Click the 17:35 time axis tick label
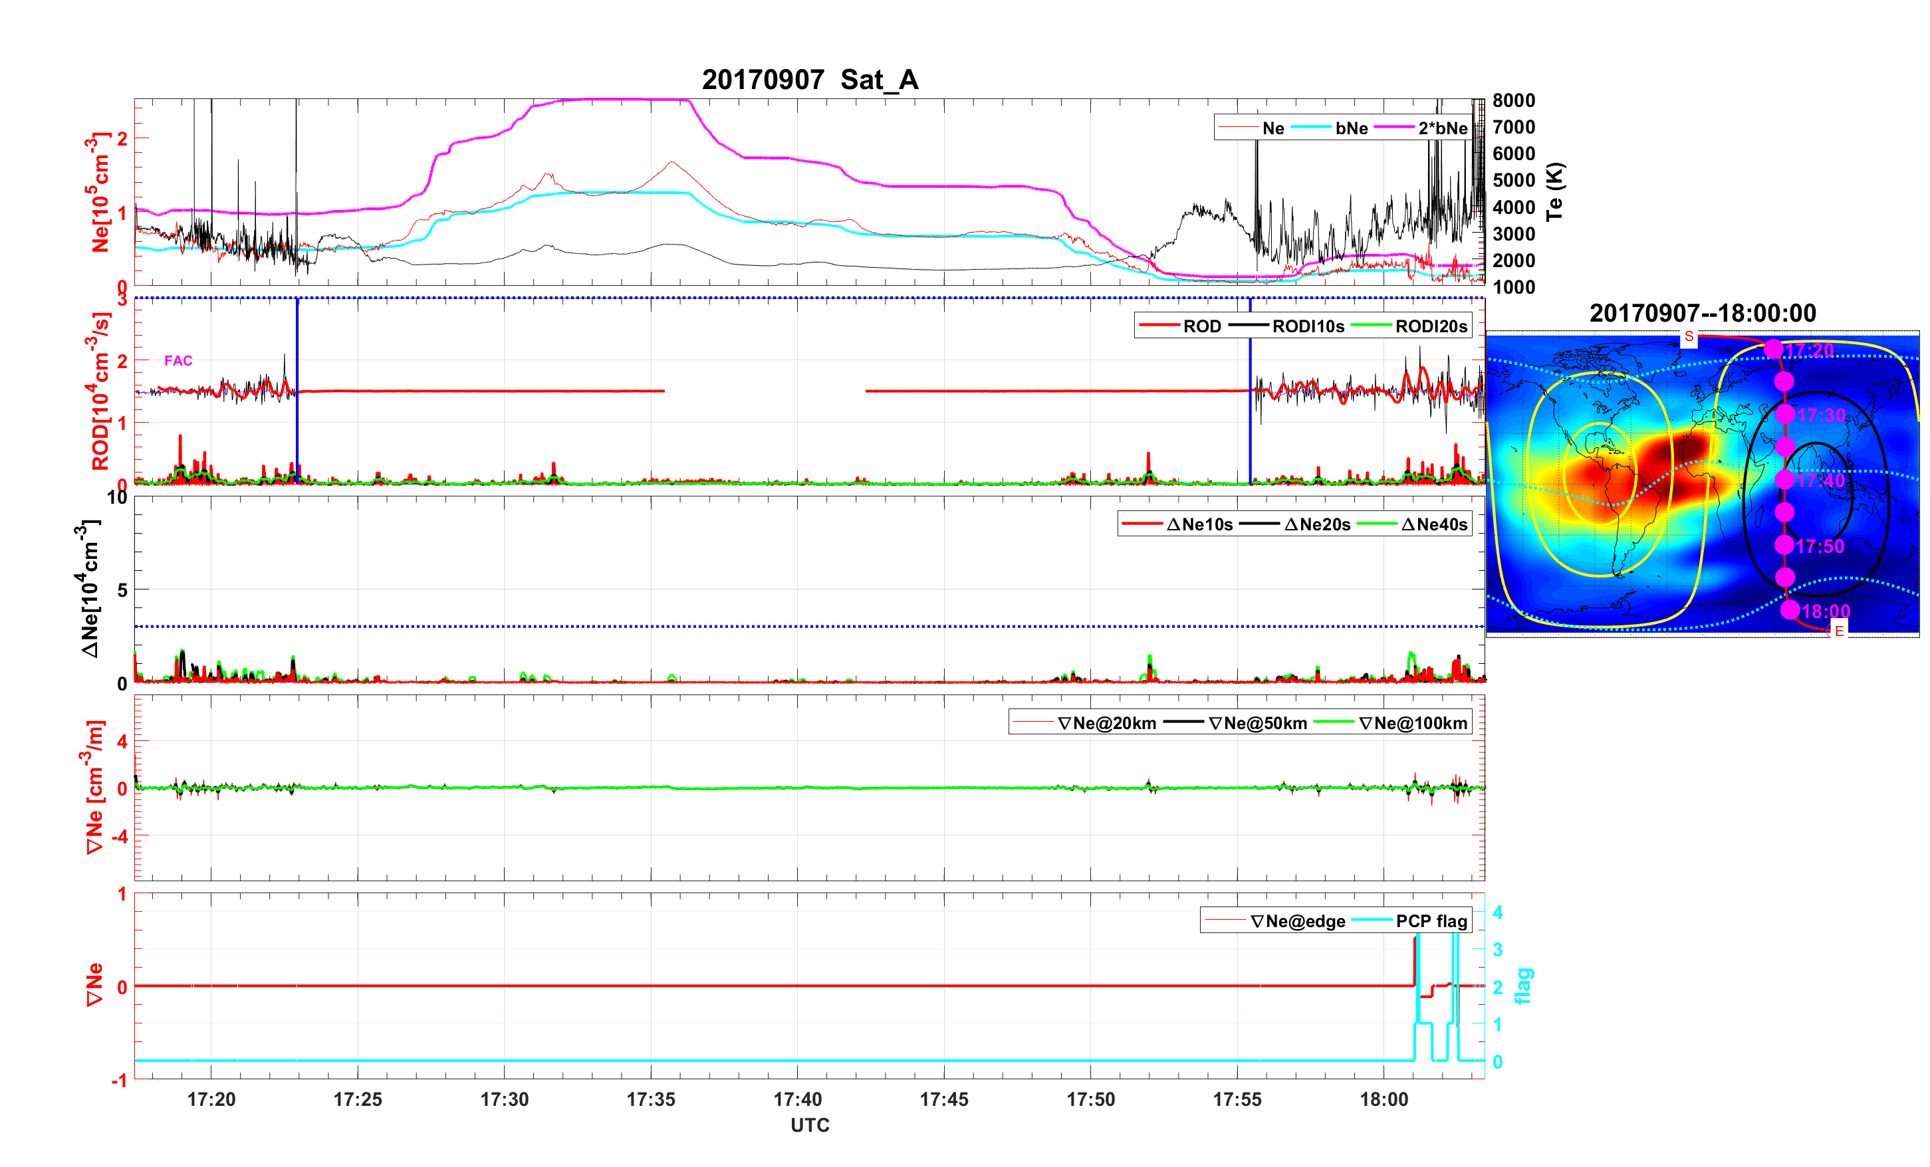Image resolution: width=1930 pixels, height=1167 pixels. [x=651, y=1100]
